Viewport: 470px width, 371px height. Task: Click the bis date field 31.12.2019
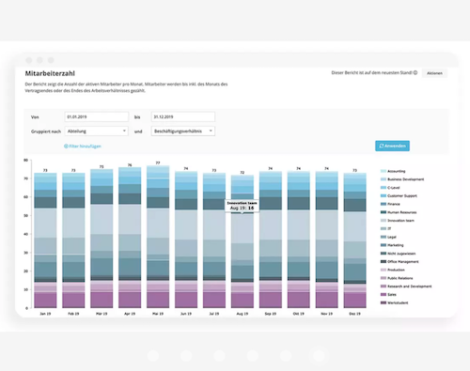point(183,116)
